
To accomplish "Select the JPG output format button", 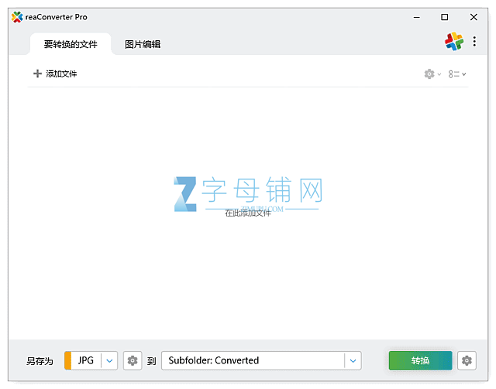I will 85,360.
